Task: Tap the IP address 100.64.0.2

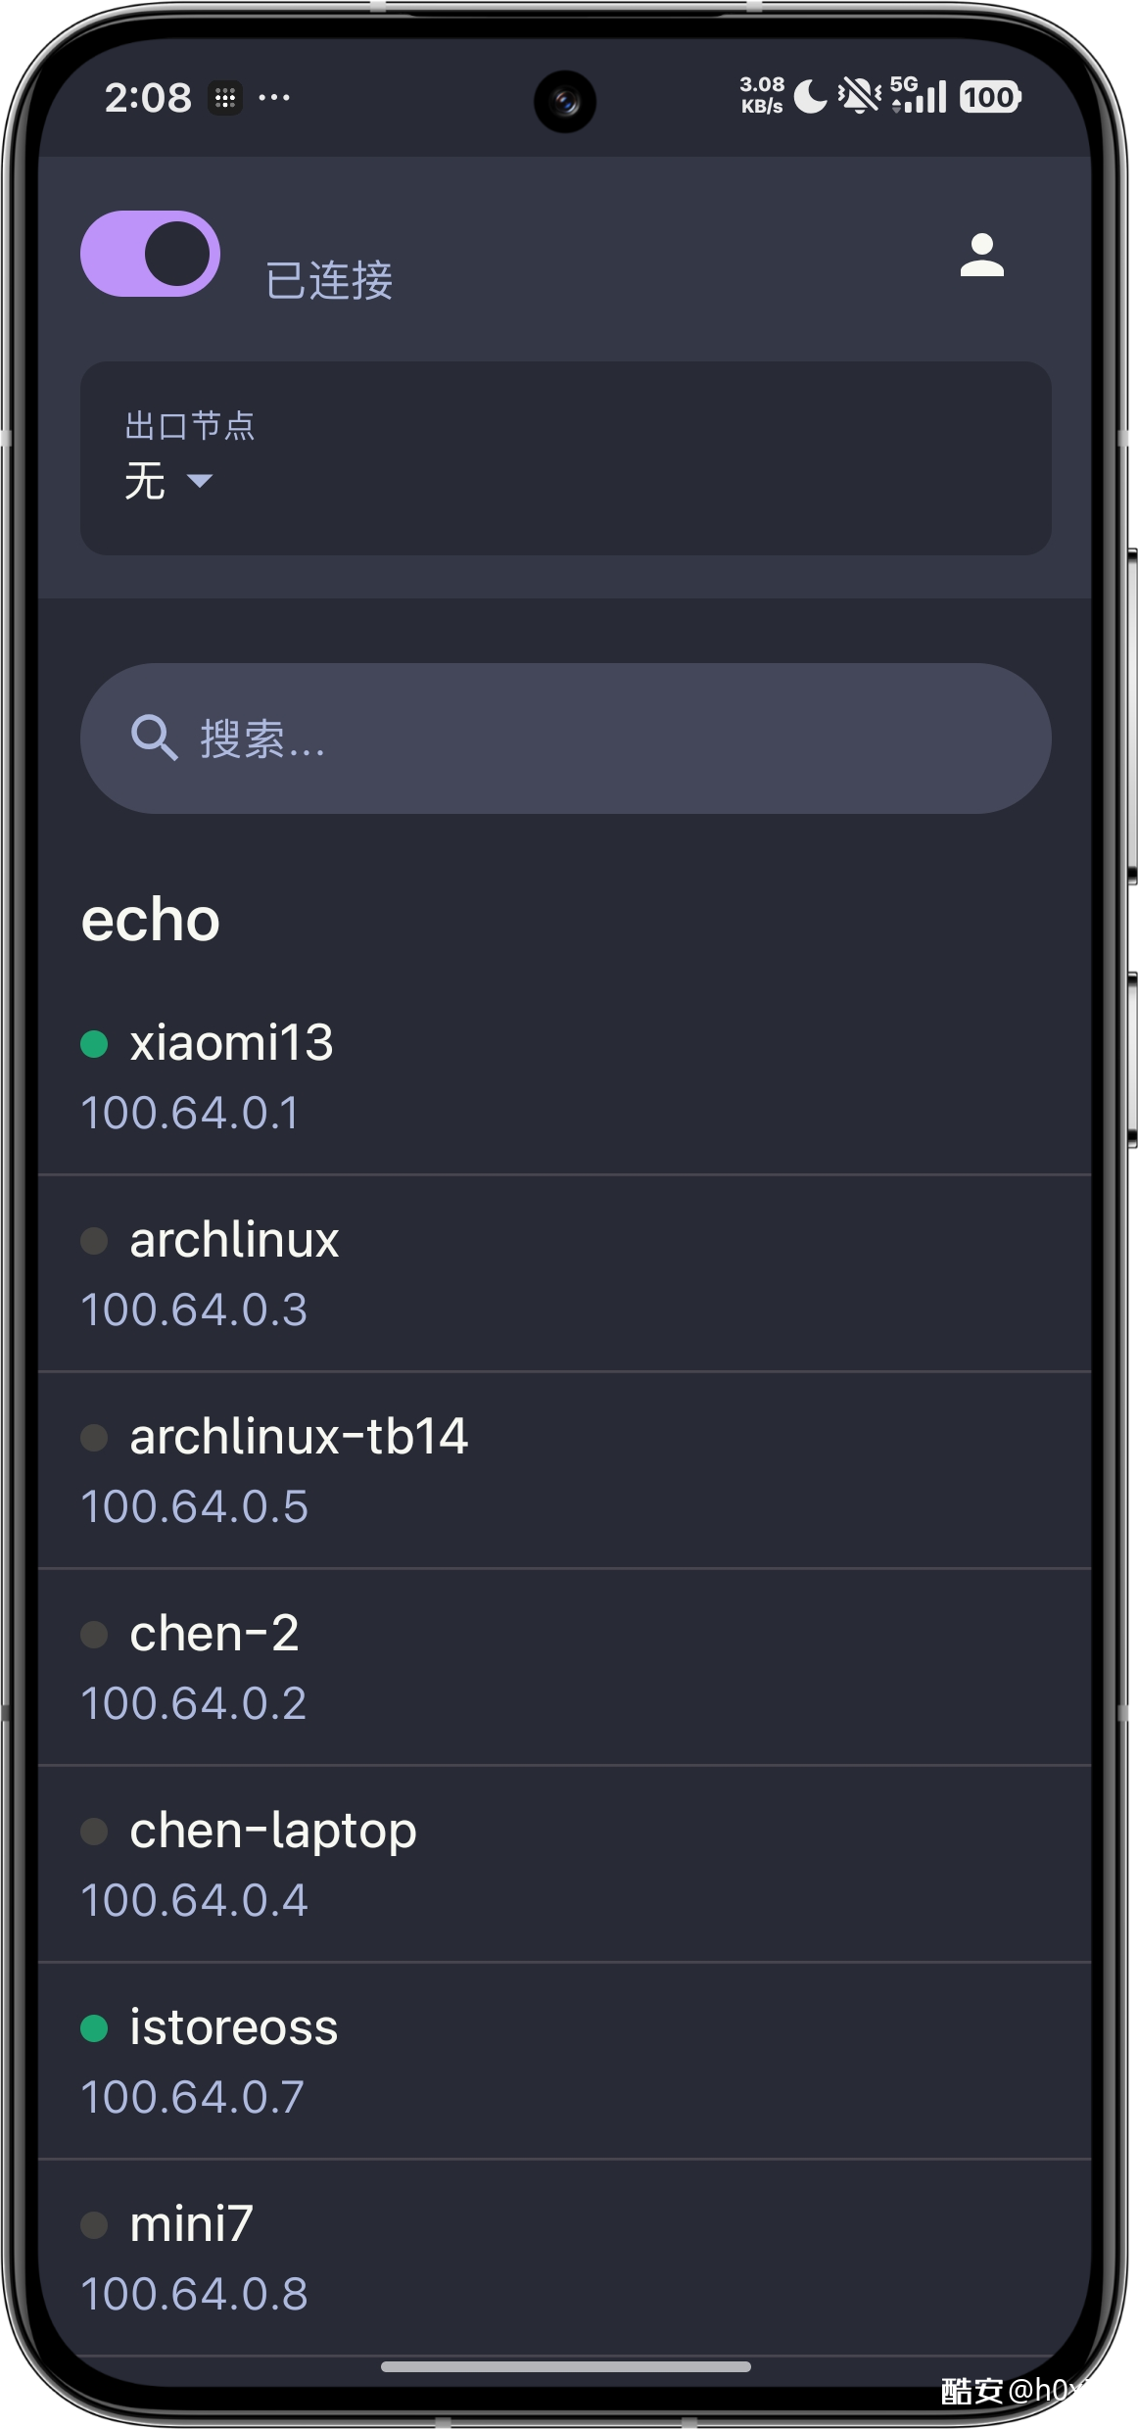Action: coord(193,1703)
